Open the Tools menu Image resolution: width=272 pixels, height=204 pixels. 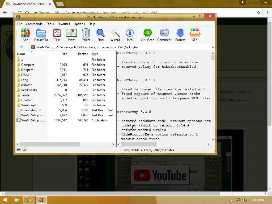coord(50,24)
